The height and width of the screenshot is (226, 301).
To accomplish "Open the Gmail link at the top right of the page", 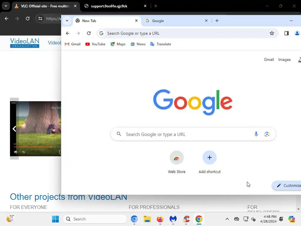I will 269,59.
